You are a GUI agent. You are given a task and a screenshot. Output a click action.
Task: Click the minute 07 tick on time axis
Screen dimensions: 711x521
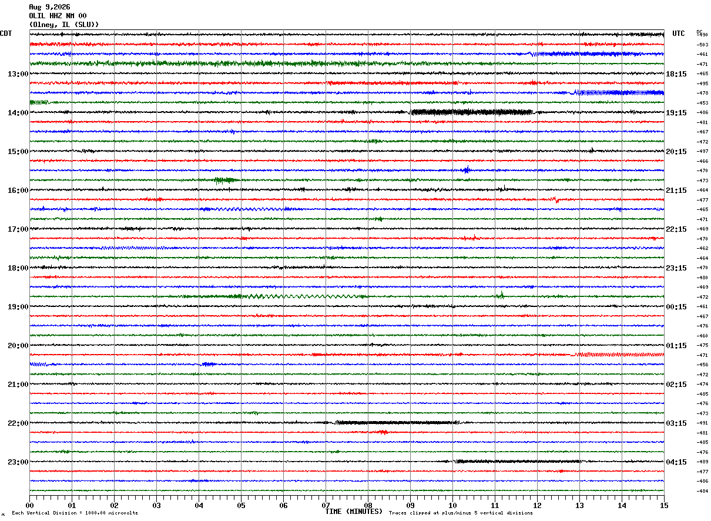(x=326, y=505)
